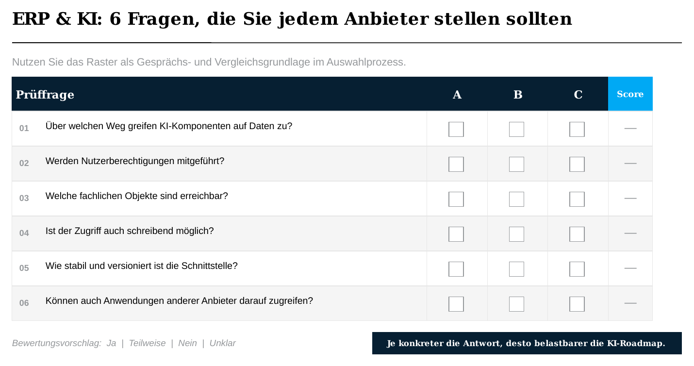694x366 pixels.
Task: Check column A for question 06
Action: (x=456, y=304)
